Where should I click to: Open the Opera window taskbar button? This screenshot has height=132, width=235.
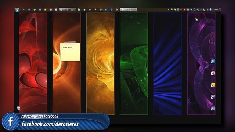(x=68, y=10)
